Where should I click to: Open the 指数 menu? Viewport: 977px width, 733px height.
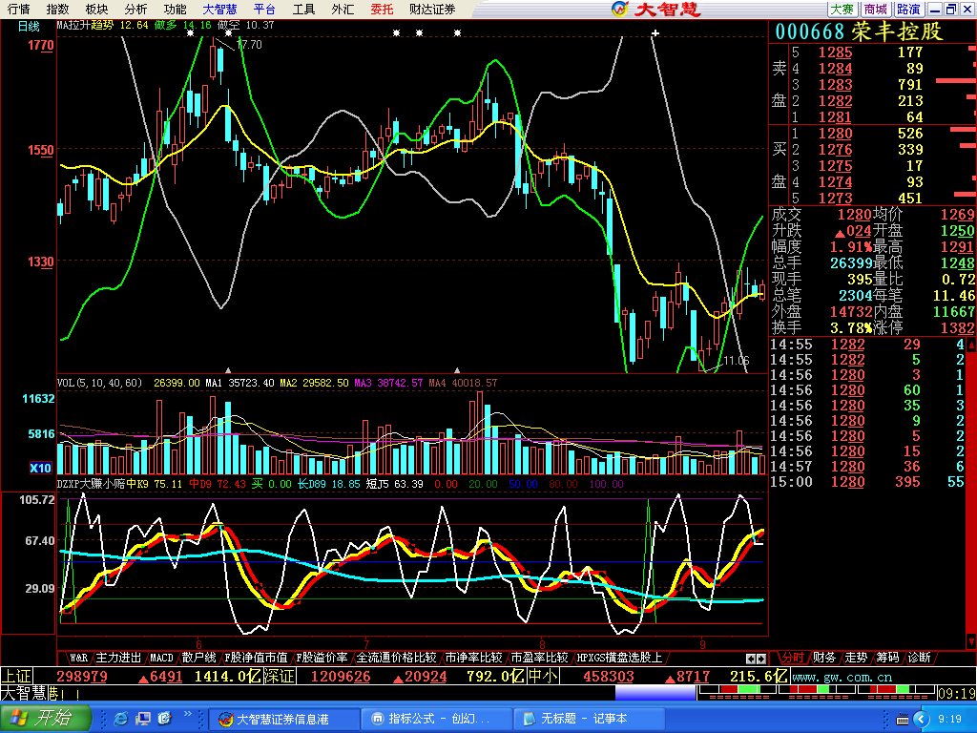[58, 10]
